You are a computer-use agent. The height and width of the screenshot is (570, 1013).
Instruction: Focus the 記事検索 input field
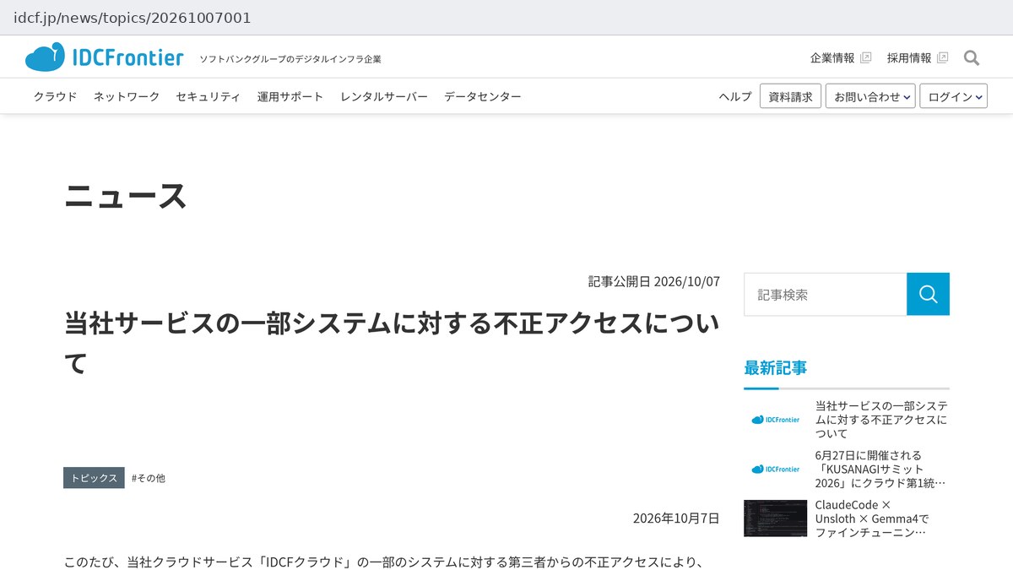coord(826,294)
